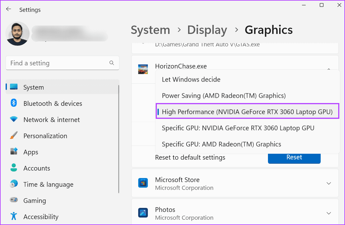The height and width of the screenshot is (225, 345).
Task: Click the Time & language clock icon
Action: point(14,184)
